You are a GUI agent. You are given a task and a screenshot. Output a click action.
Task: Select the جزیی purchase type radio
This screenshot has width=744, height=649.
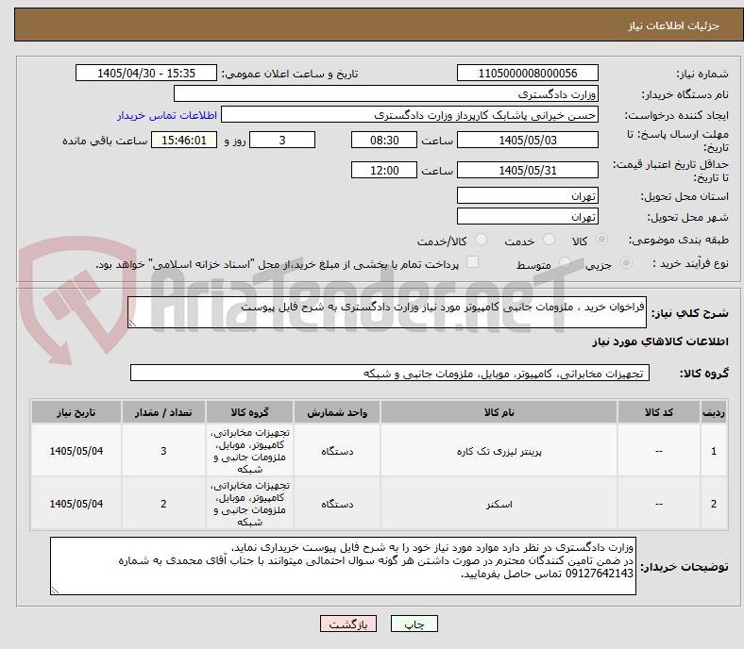point(626,262)
